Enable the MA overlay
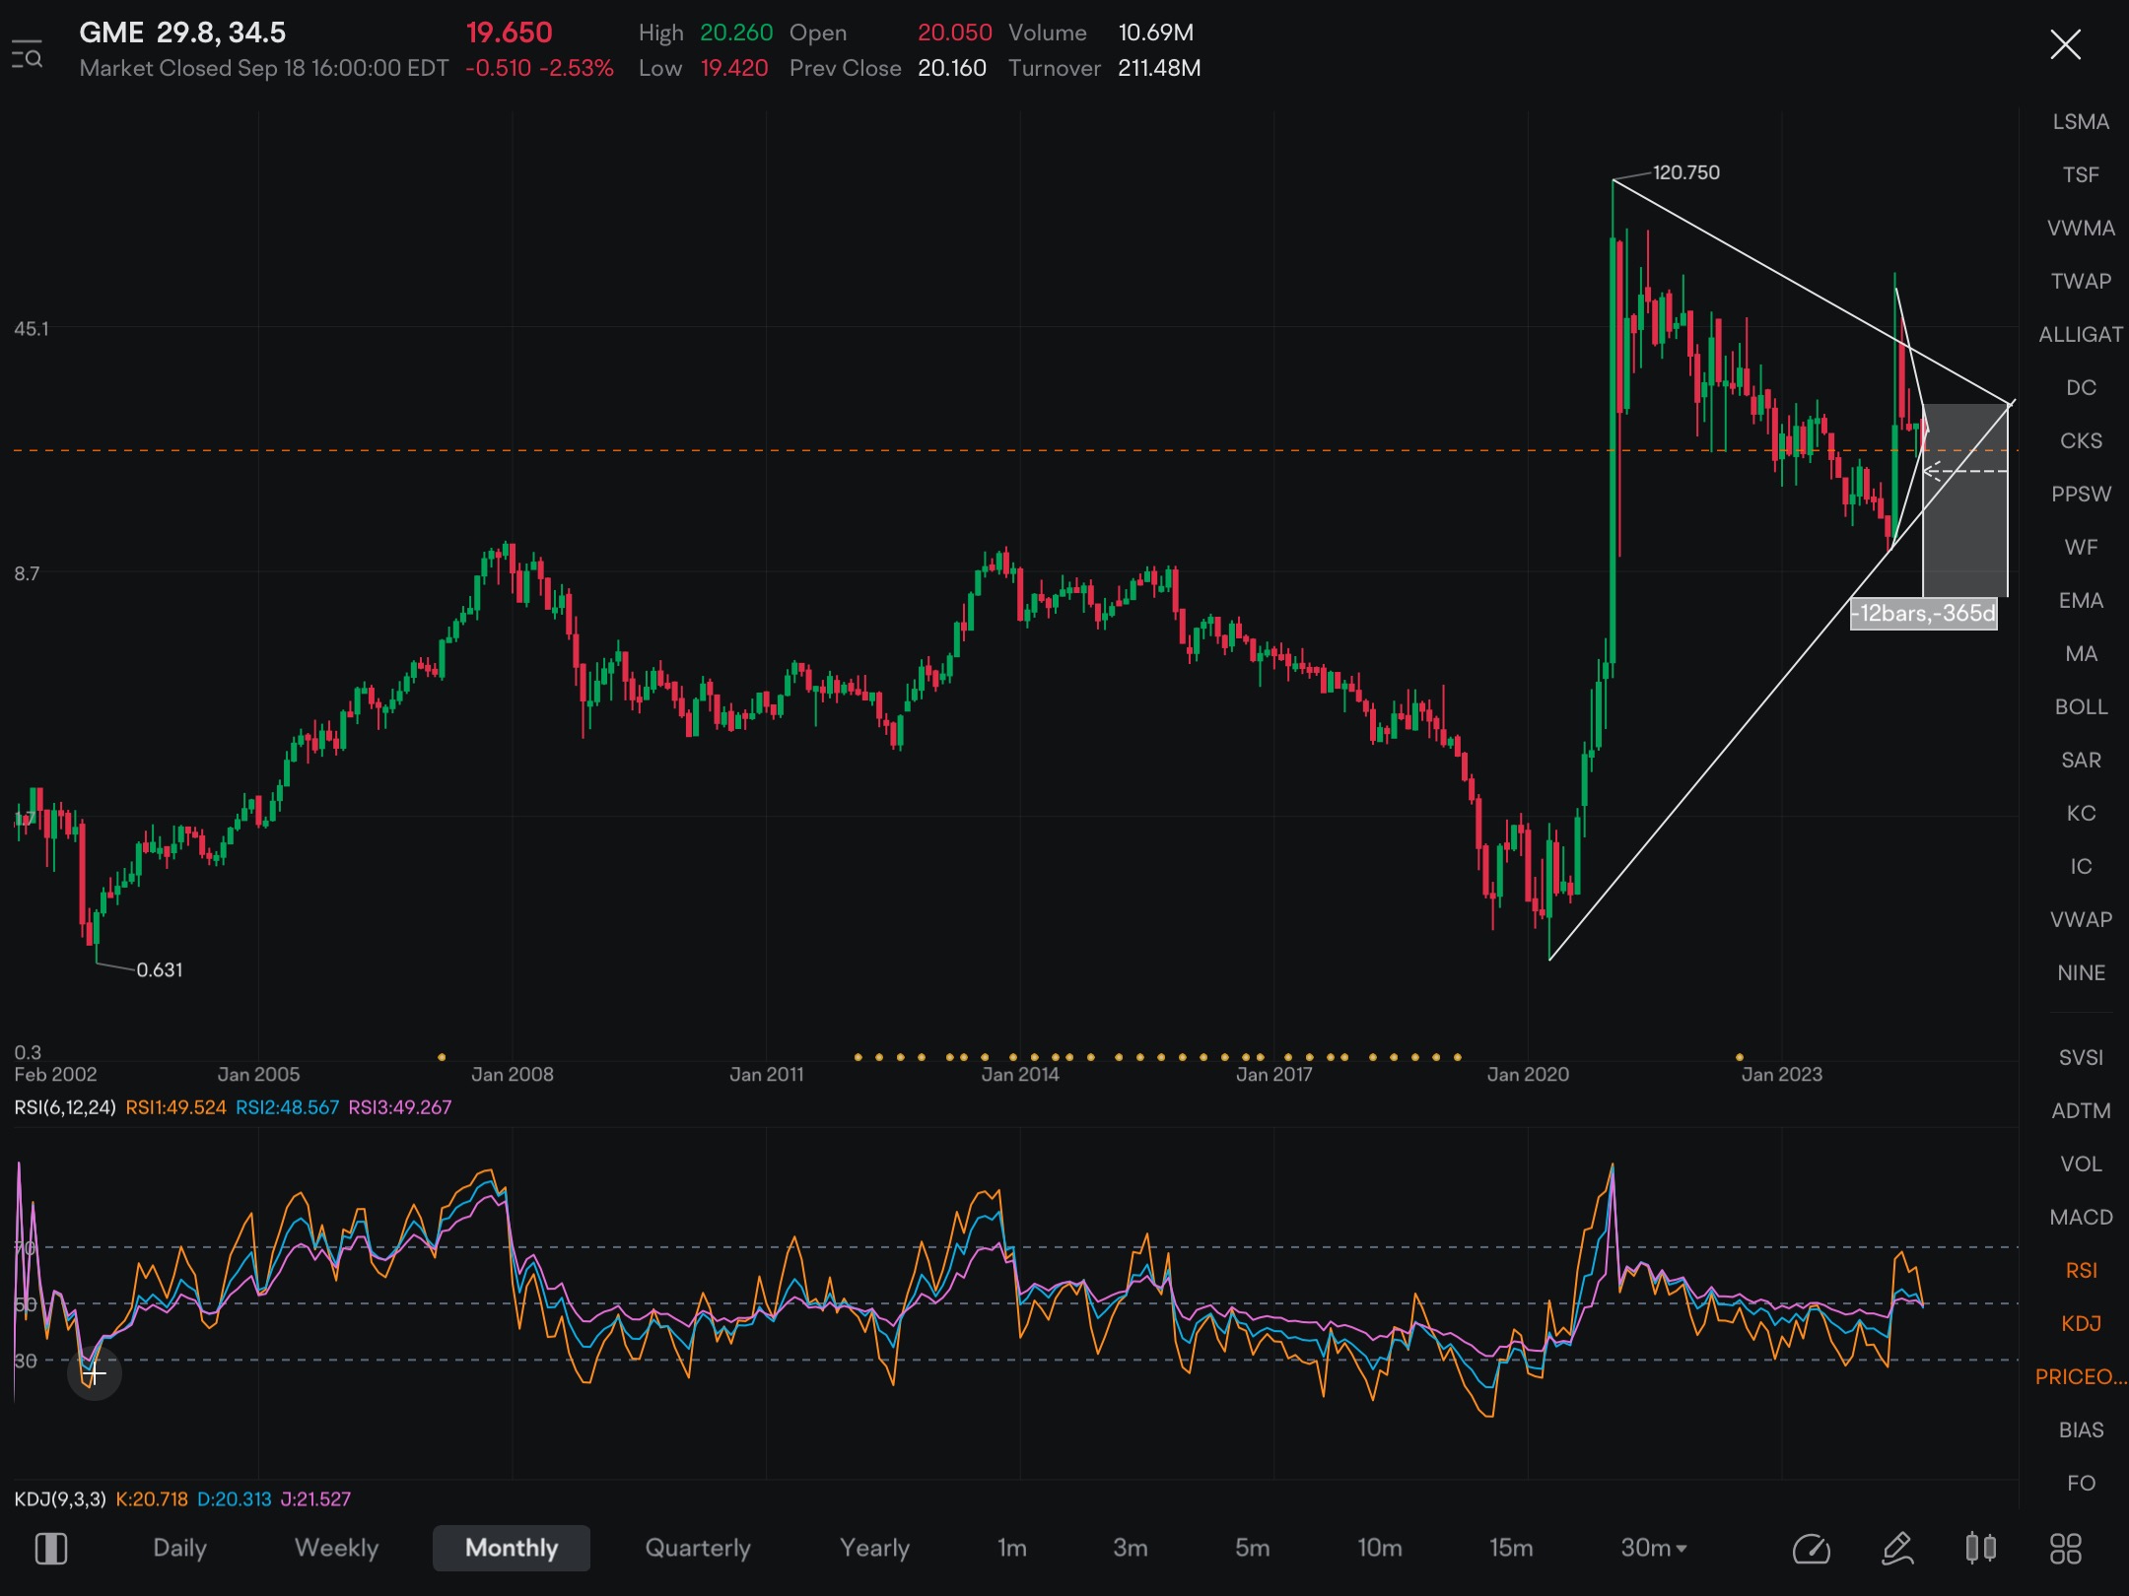The height and width of the screenshot is (1596, 2129). (2081, 654)
